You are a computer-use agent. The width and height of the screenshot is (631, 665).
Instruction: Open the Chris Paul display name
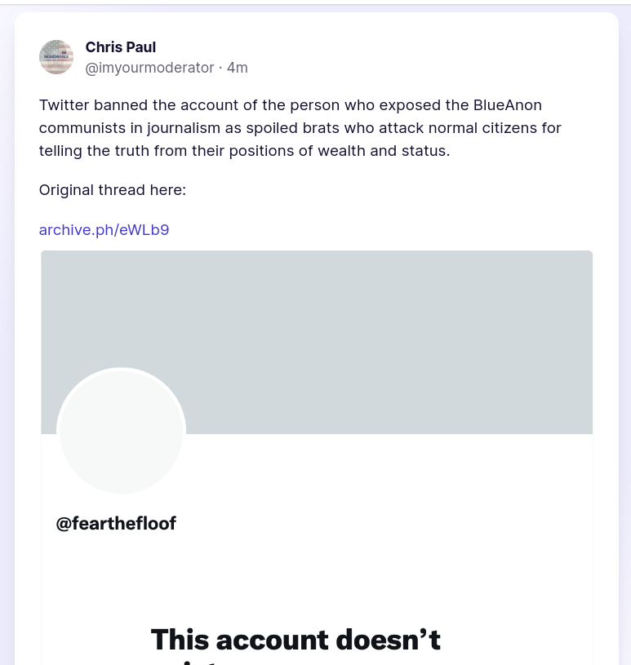pyautogui.click(x=121, y=47)
